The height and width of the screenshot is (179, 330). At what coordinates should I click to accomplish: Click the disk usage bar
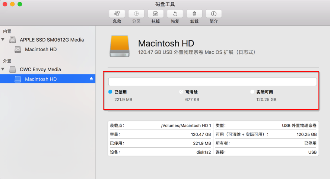pos(212,82)
